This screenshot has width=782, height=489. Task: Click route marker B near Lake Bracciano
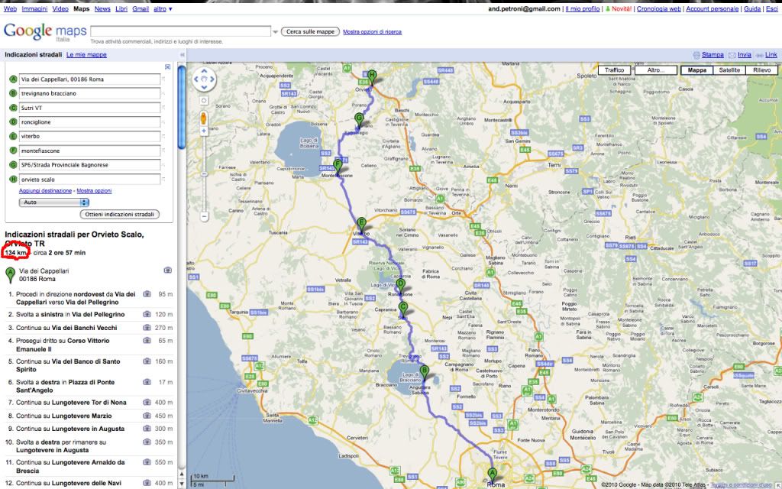[425, 372]
